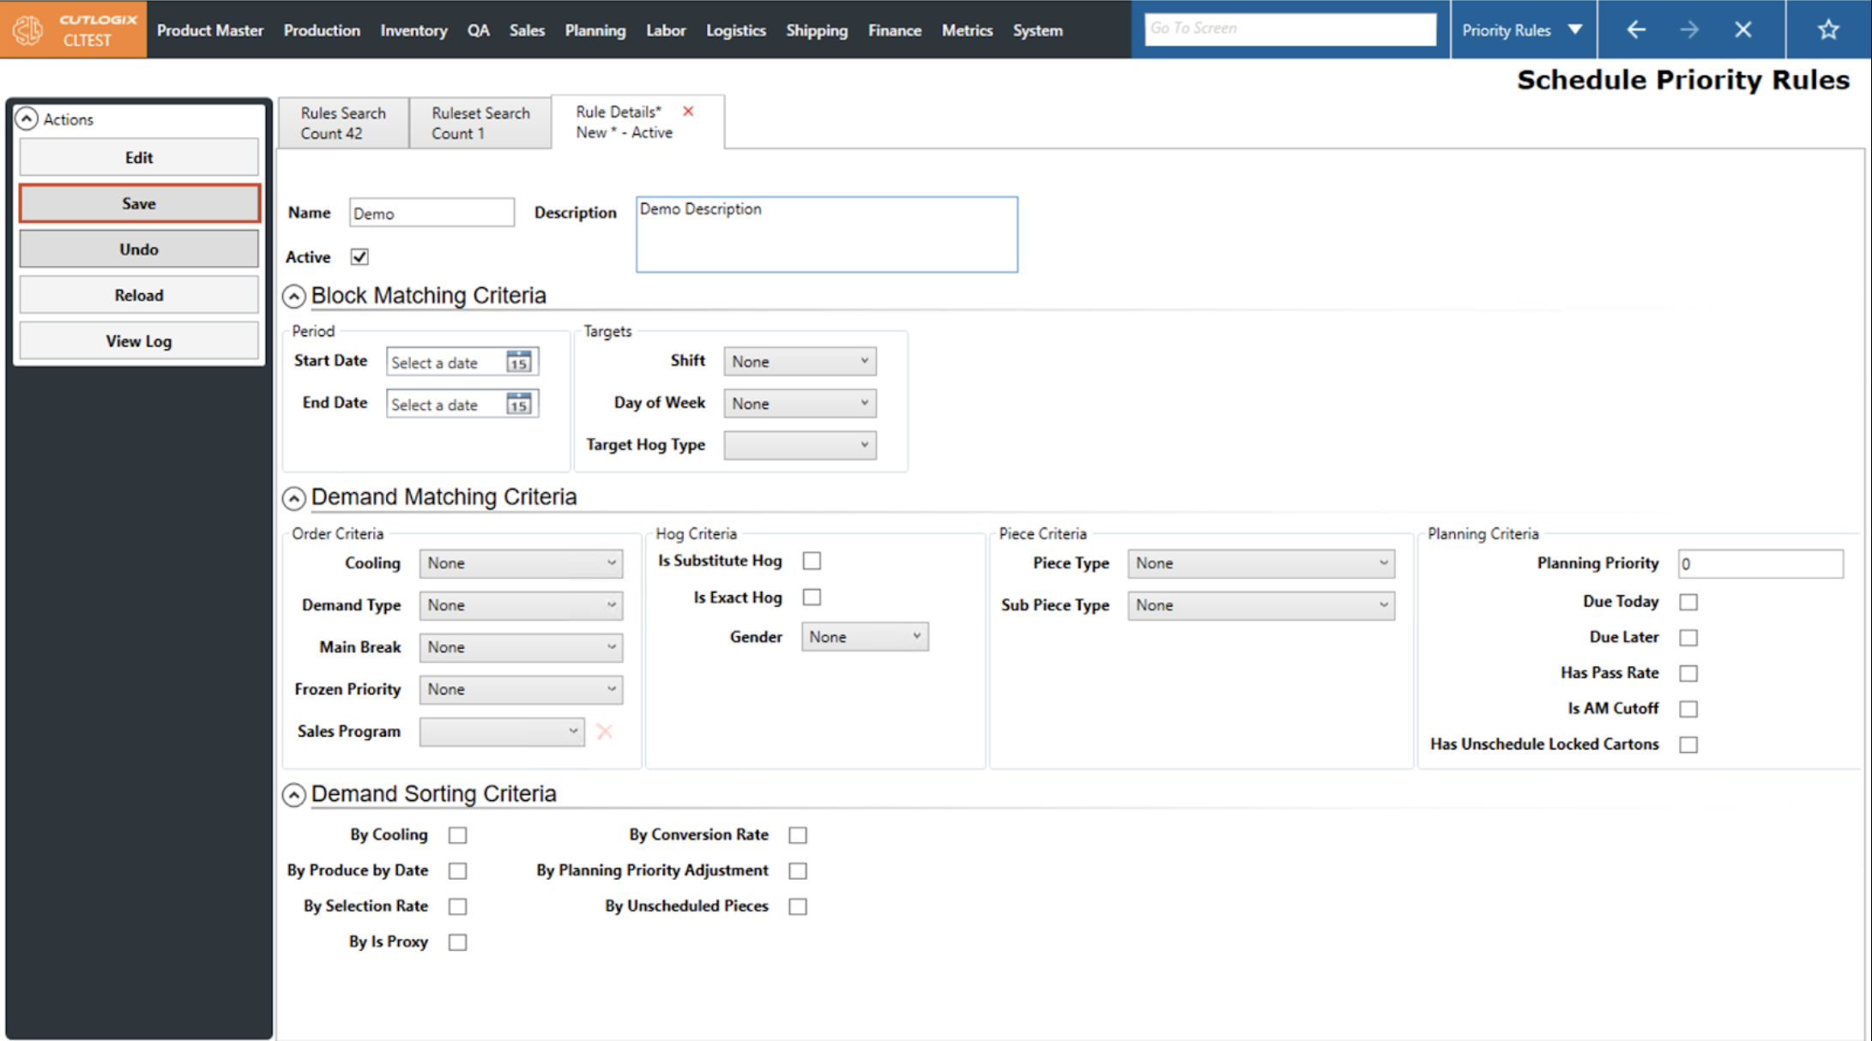Close the Rule Details tab
Image resolution: width=1872 pixels, height=1041 pixels.
click(x=688, y=111)
